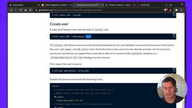The image size is (192, 108).
Task: Close the Database Access with Postgres tab
Action: pyautogui.click(x=103, y=5)
